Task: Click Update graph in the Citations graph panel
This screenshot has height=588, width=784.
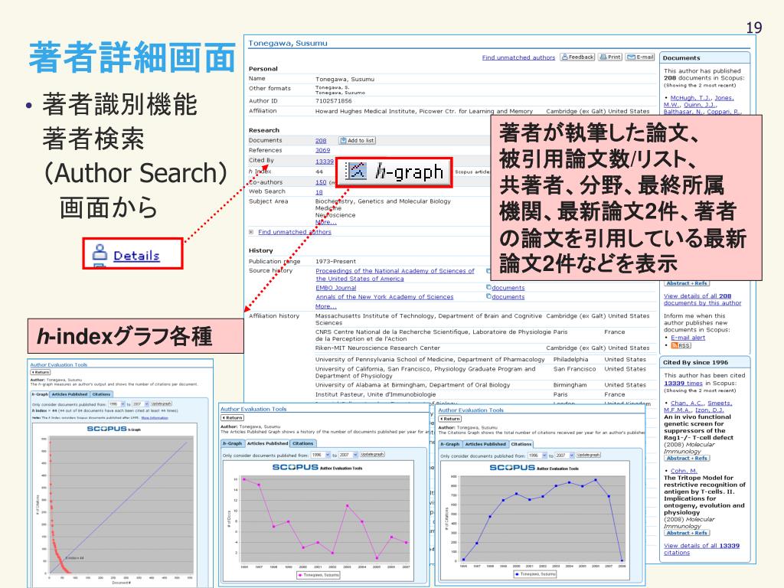Action: pos(588,455)
